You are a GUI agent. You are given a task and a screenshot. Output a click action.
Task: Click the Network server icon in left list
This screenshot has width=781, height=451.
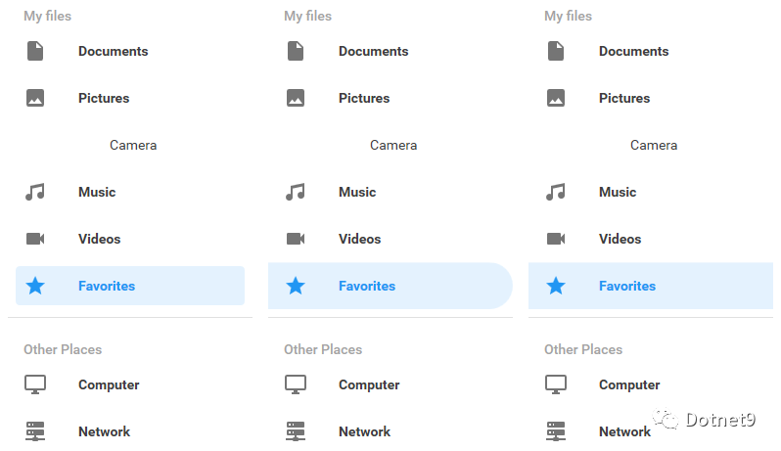[35, 431]
